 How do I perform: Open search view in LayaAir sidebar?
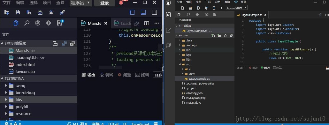pyautogui.click(x=188, y=14)
